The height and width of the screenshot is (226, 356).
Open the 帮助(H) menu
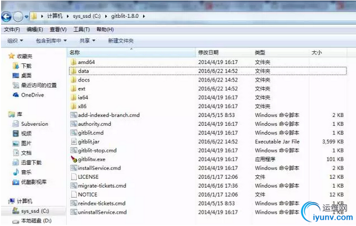click(x=105, y=29)
